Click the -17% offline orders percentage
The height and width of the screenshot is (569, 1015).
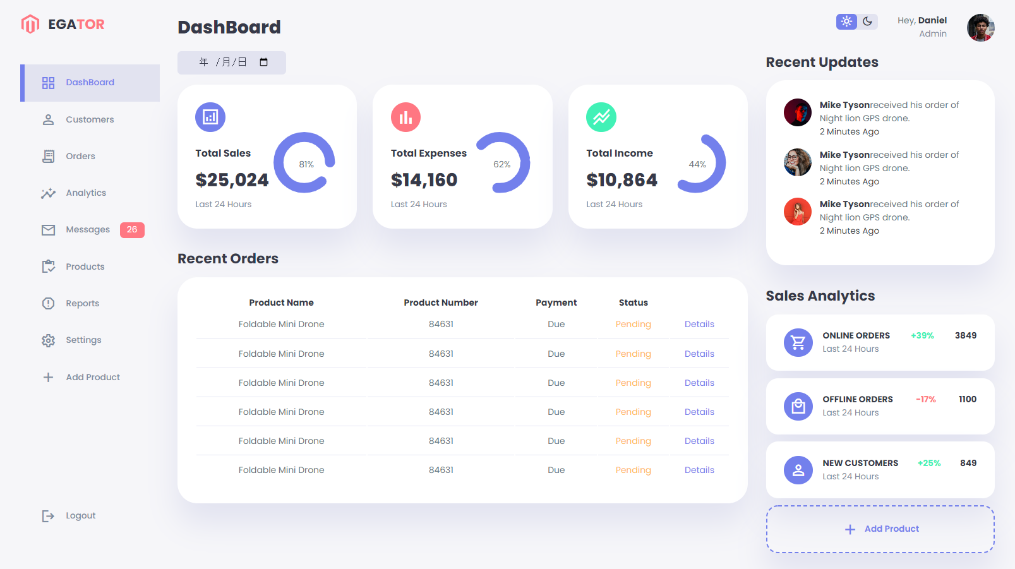(926, 399)
